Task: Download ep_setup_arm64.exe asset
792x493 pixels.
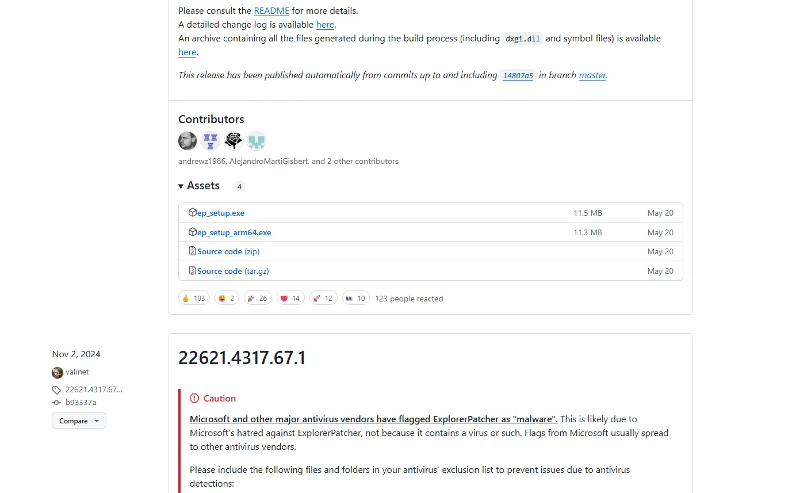Action: pos(234,232)
